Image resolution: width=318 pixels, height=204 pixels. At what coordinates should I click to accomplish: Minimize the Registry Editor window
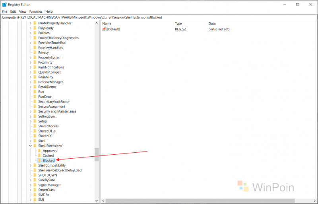coord(285,4)
